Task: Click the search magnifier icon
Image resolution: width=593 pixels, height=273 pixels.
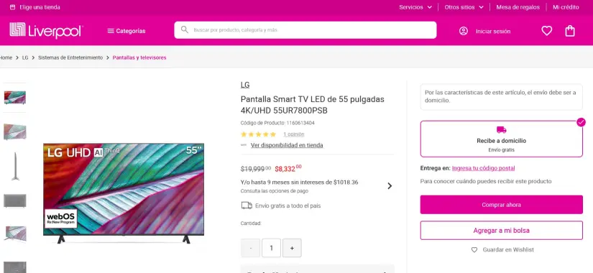Action: click(185, 29)
